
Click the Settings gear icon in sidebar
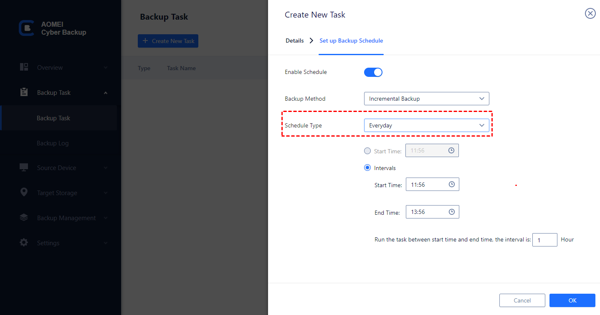click(x=24, y=243)
